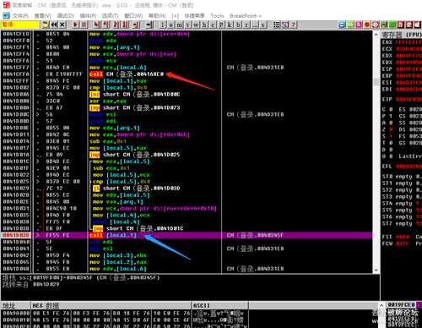Viewport: 422px width, 328px height.
Task: Restart the debugged program with rewind icon
Action: [54, 25]
